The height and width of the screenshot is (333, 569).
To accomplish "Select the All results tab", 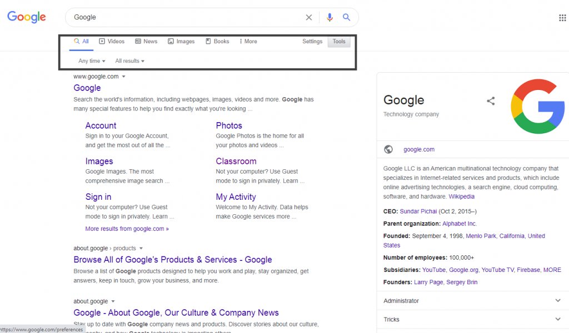I will [x=81, y=41].
